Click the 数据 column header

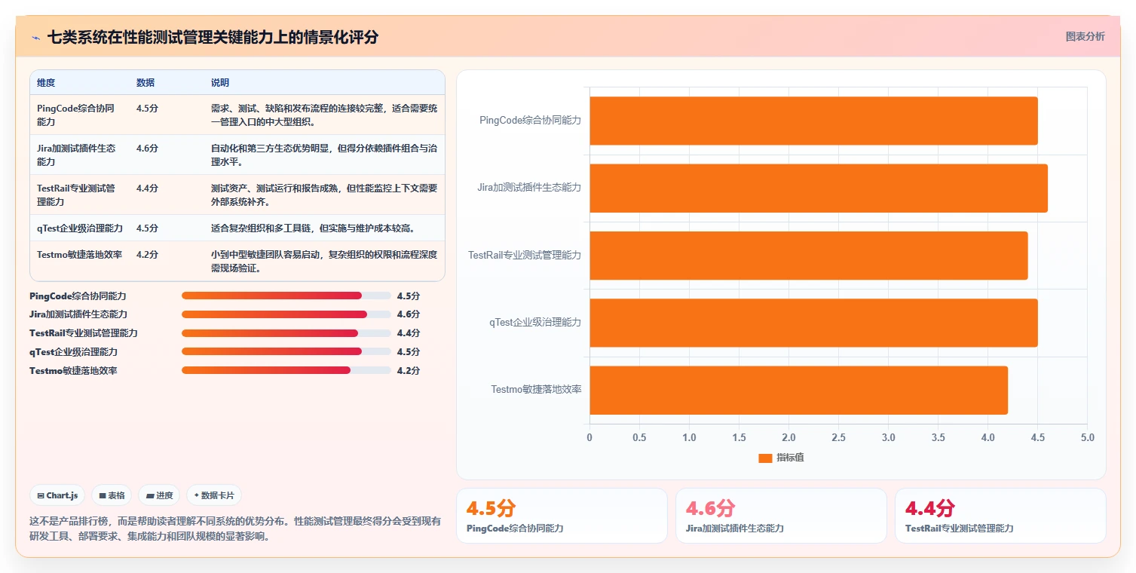point(145,83)
